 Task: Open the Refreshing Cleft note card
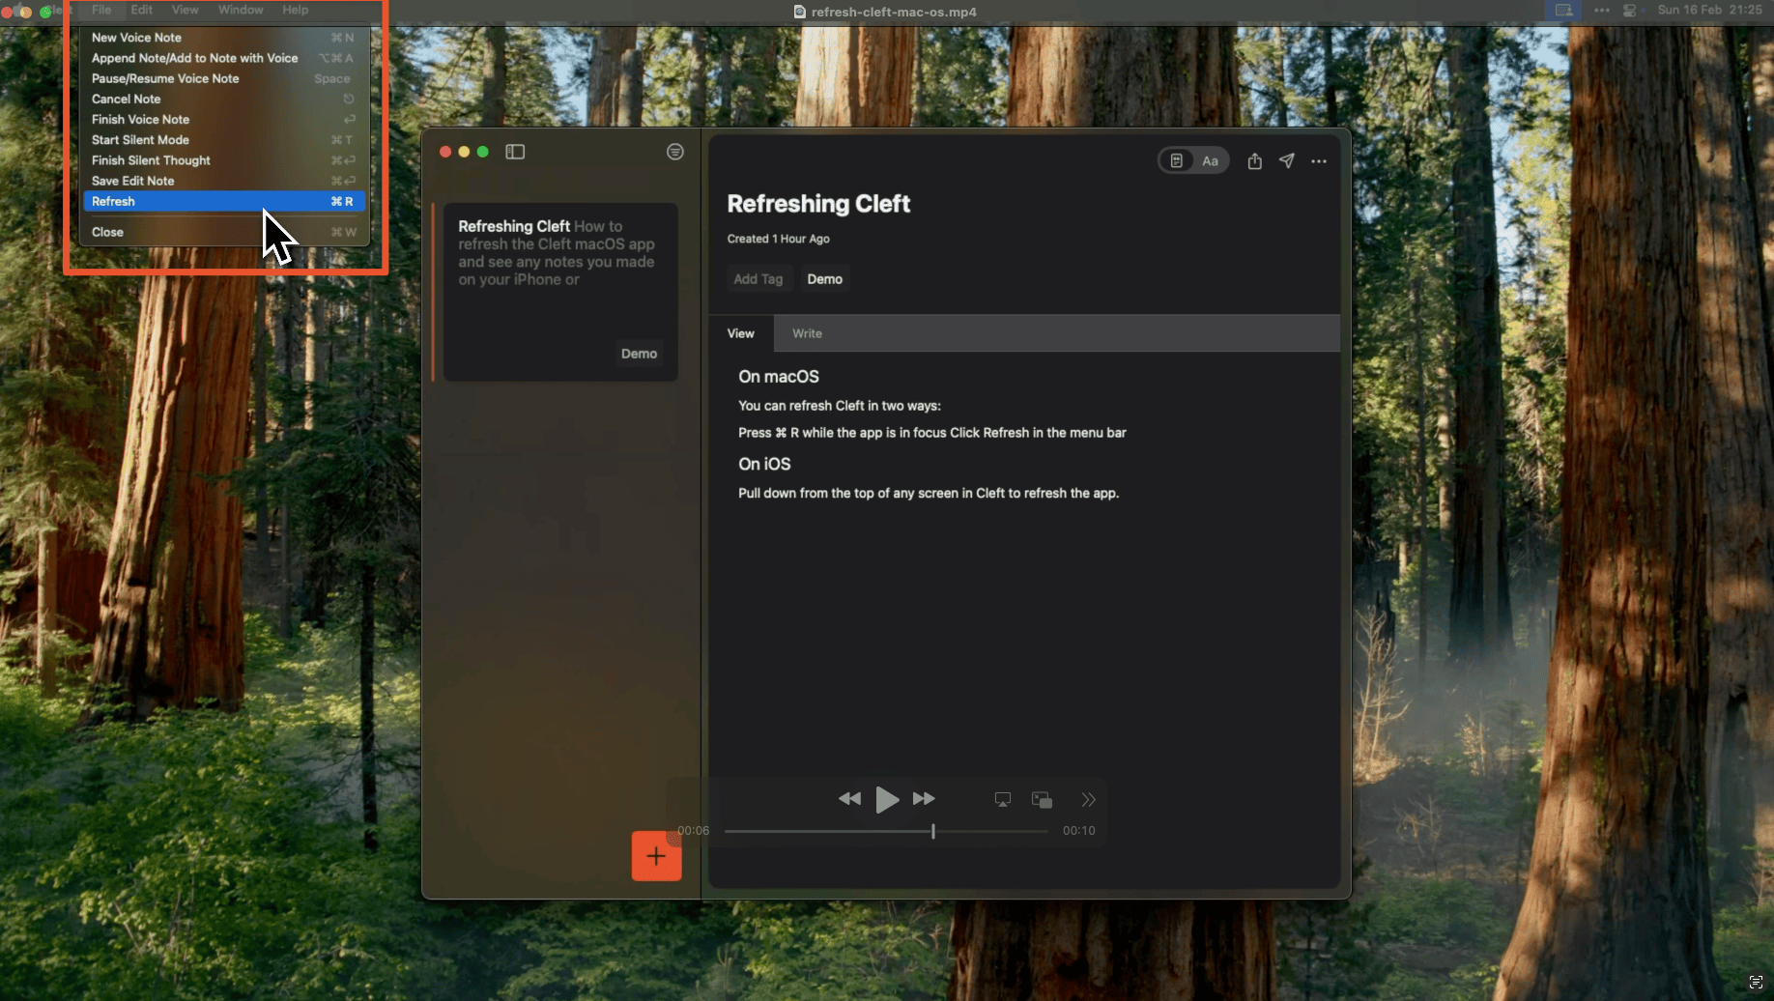(558, 290)
